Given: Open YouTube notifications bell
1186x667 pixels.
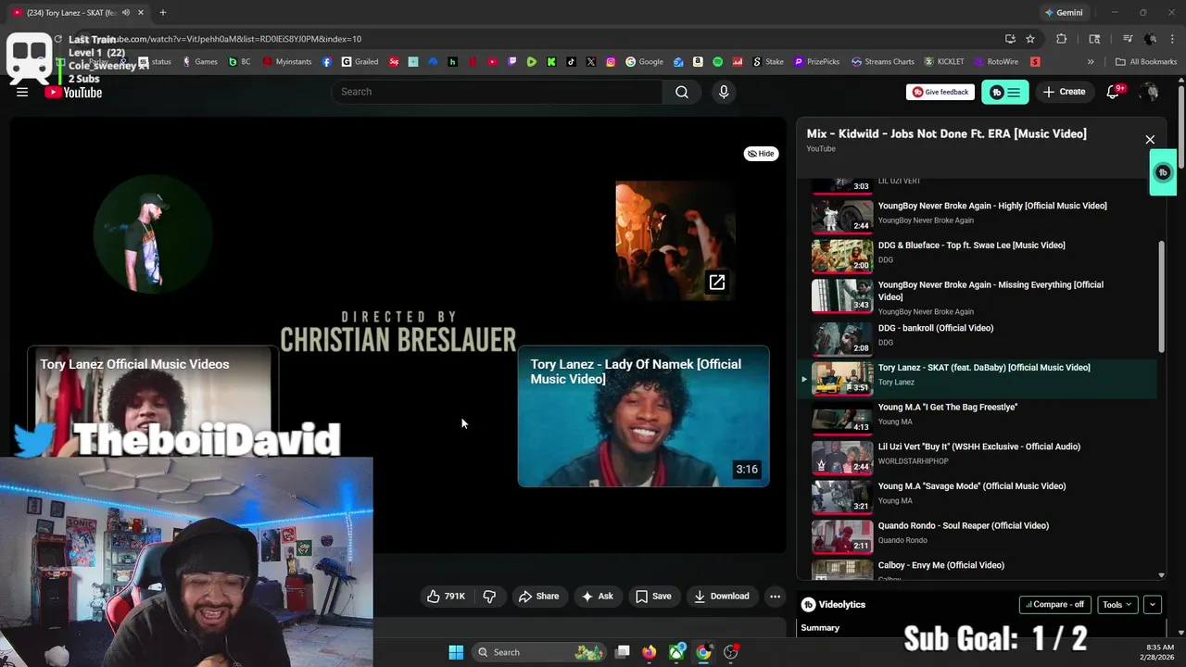Looking at the screenshot, I should point(1114,92).
